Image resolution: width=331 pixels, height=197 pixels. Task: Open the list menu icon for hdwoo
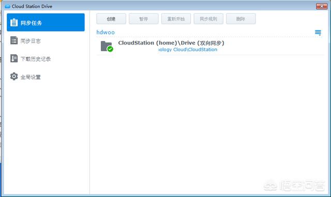point(318,33)
